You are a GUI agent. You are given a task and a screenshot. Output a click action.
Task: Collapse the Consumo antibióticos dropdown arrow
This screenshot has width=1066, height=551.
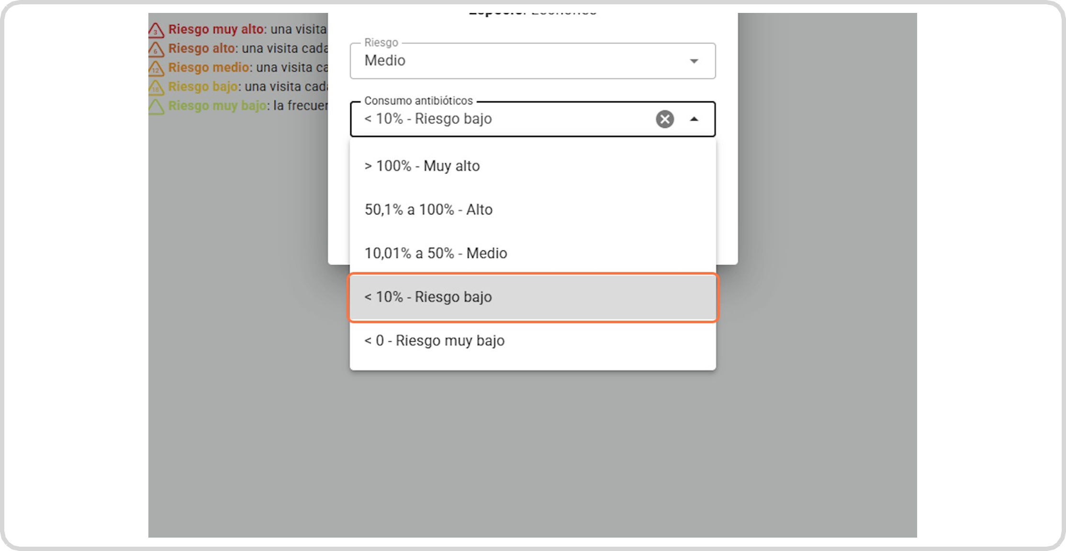(x=694, y=119)
